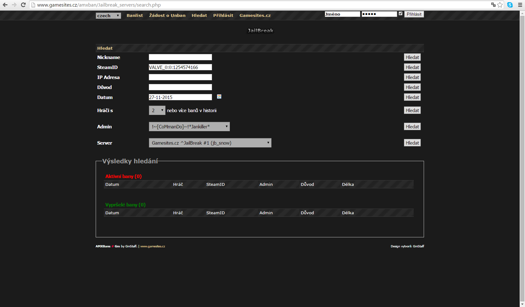The width and height of the screenshot is (525, 307).
Task: Focus the browser address bar URL
Action: (x=260, y=5)
